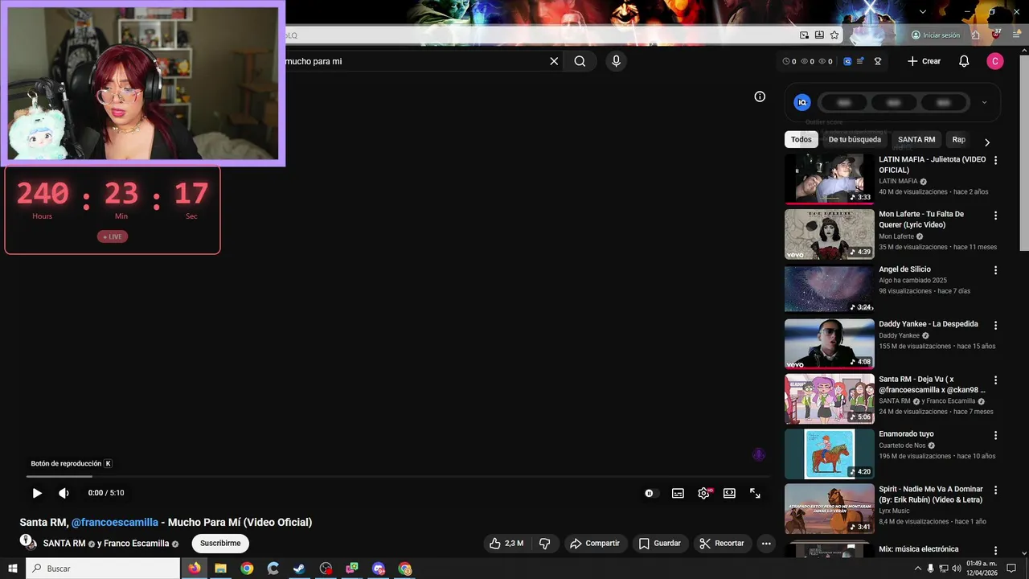Screen dimensions: 1029x579
Task: Click the search field with 'mucho para mi'
Action: tap(414, 61)
